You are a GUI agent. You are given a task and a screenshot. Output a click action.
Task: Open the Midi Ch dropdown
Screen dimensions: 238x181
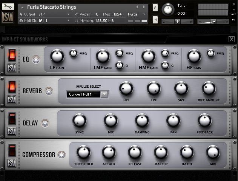tap(45, 21)
